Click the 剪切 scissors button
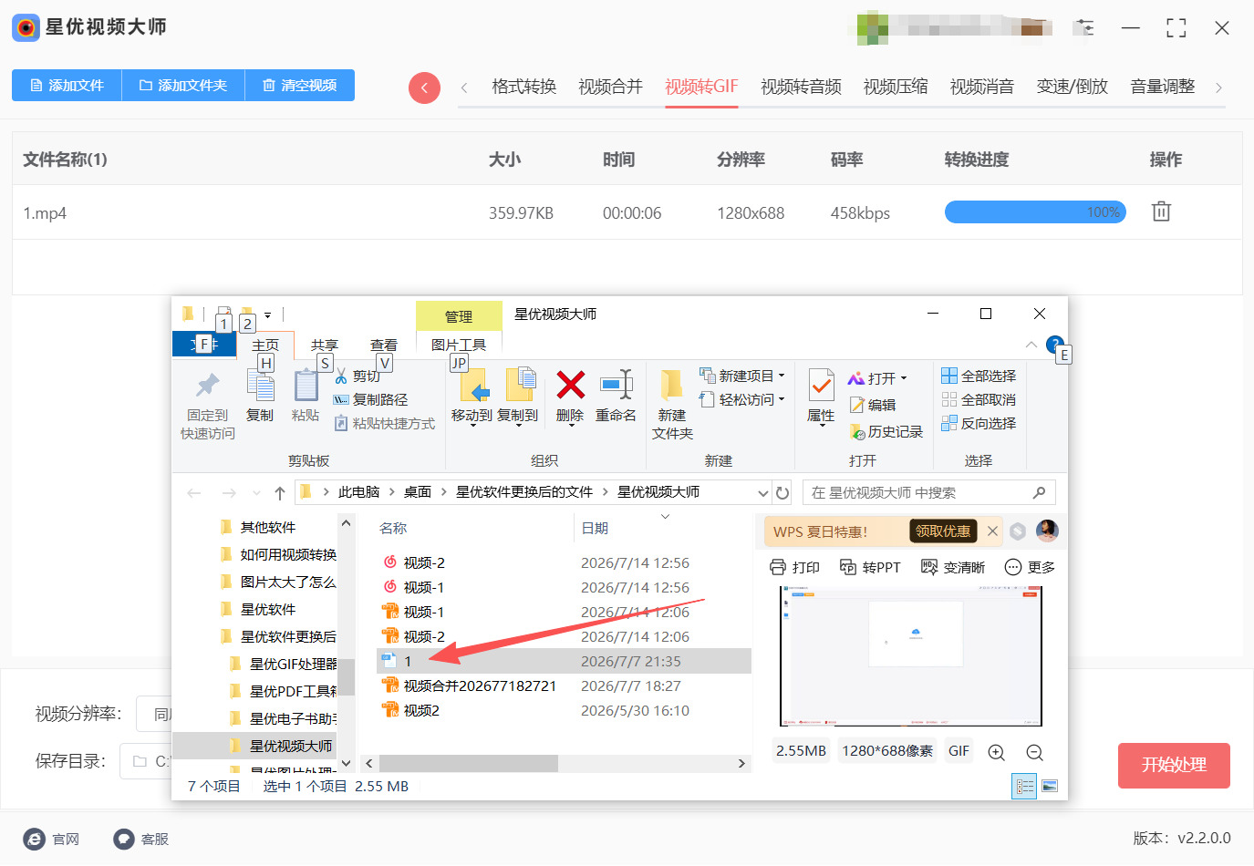1254x866 pixels. pos(358,376)
